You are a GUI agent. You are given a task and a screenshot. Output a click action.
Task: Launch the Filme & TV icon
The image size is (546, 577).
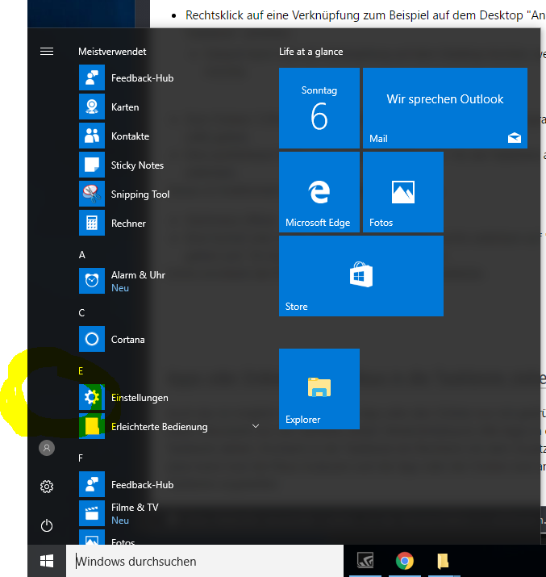point(92,514)
